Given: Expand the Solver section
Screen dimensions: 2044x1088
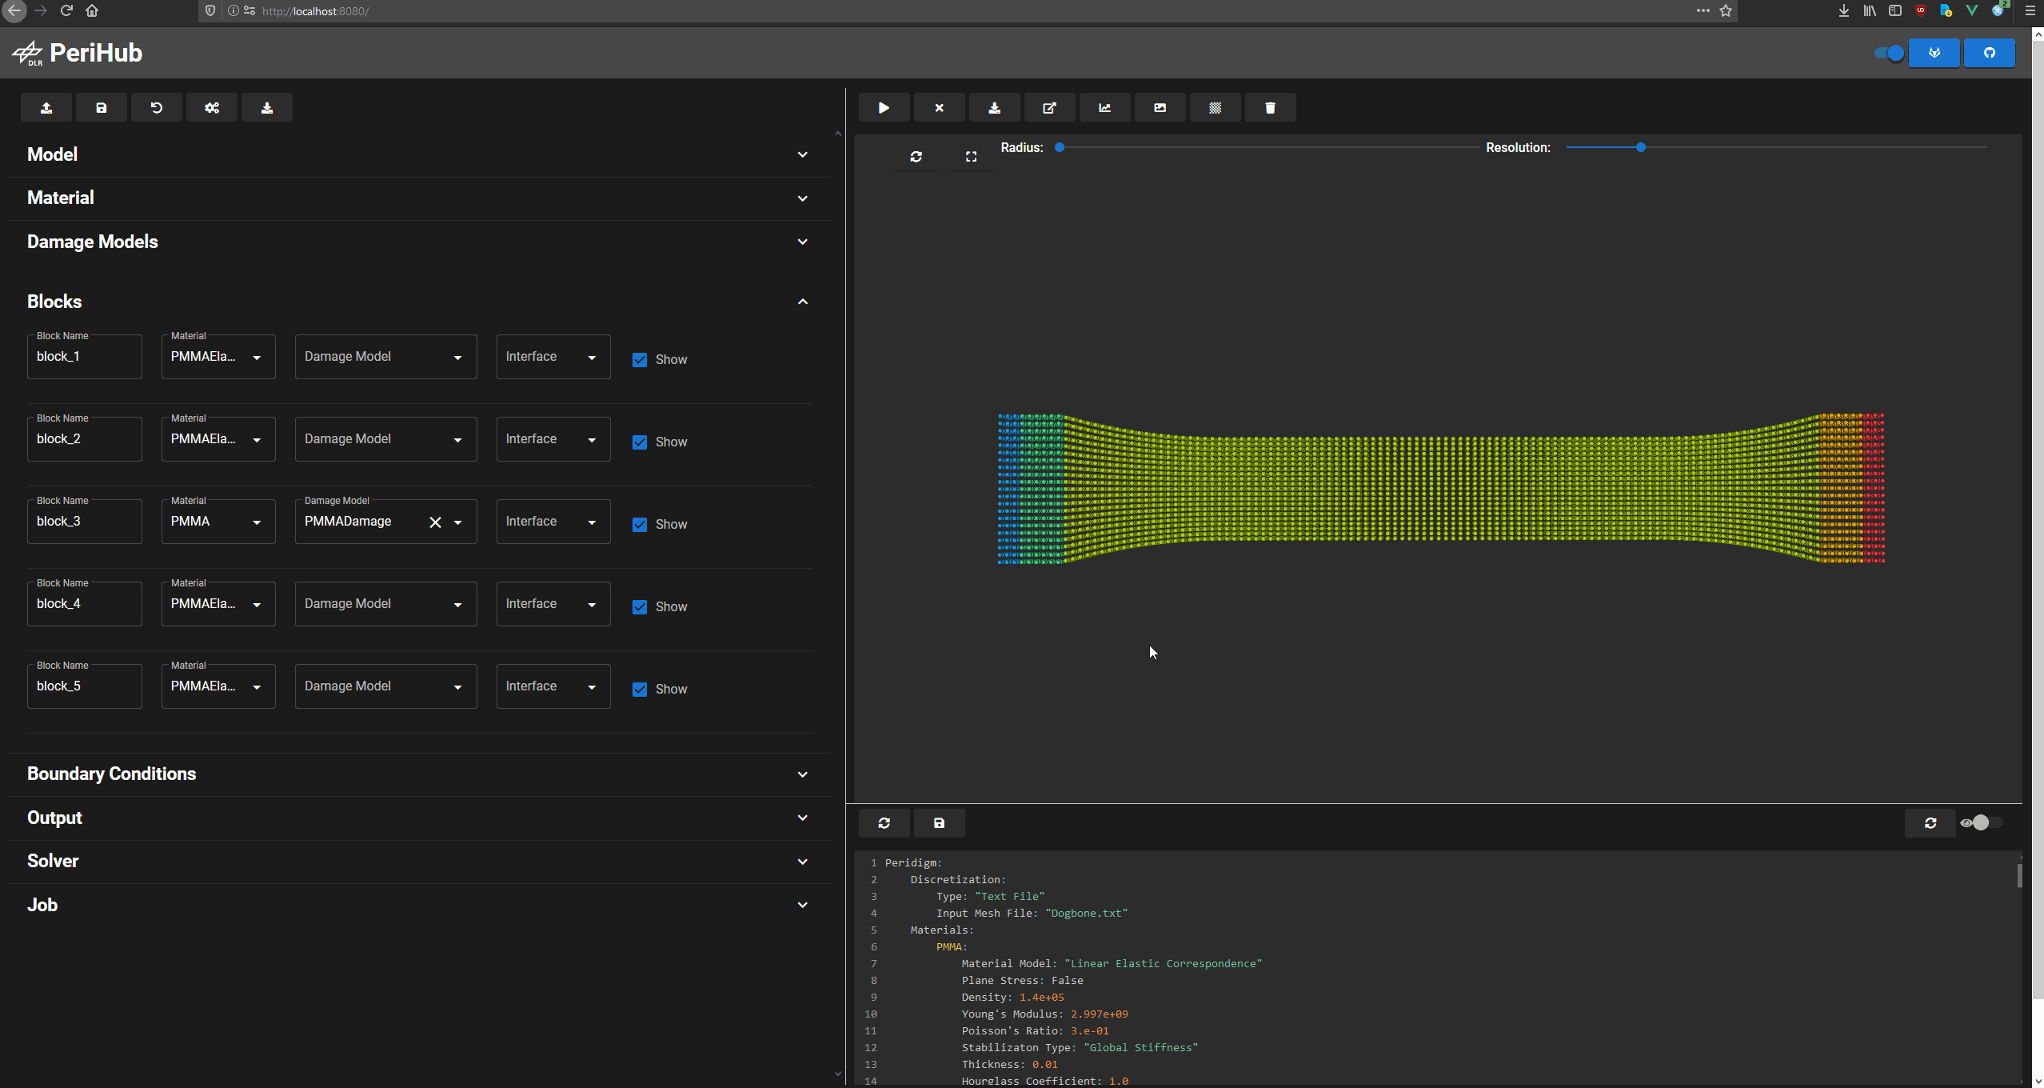Looking at the screenshot, I should (x=419, y=862).
